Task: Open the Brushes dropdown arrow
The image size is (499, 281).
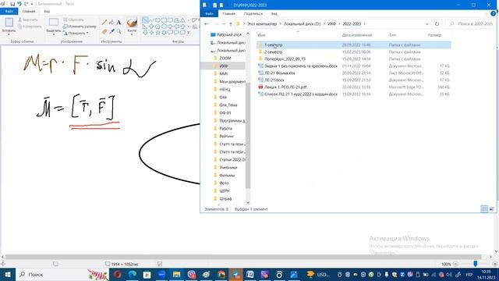Action: click(x=132, y=34)
